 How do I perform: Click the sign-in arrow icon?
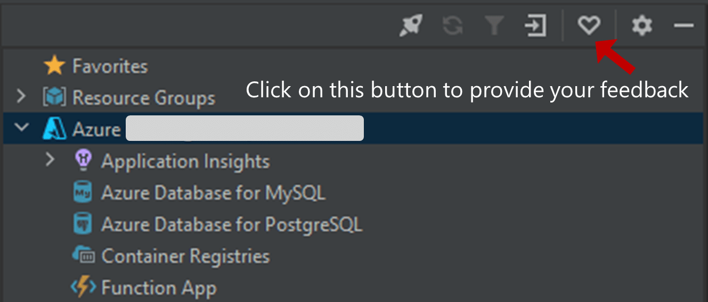point(535,26)
